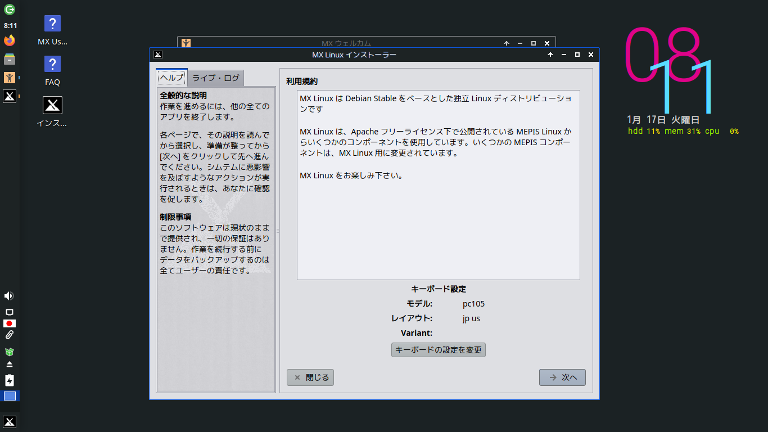Click the conky cpu 0% readout
Image resolution: width=768 pixels, height=432 pixels.
pos(722,131)
